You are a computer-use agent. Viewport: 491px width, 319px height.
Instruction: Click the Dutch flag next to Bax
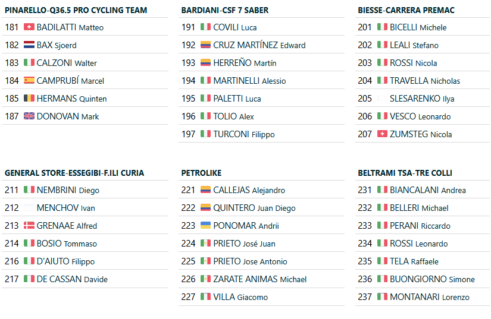tap(29, 45)
